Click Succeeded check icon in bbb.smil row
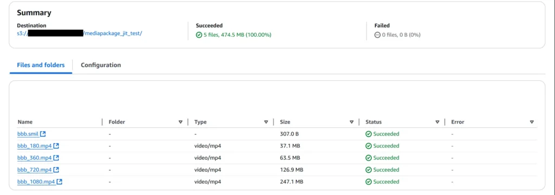This screenshot has height=195, width=555. pyautogui.click(x=369, y=134)
